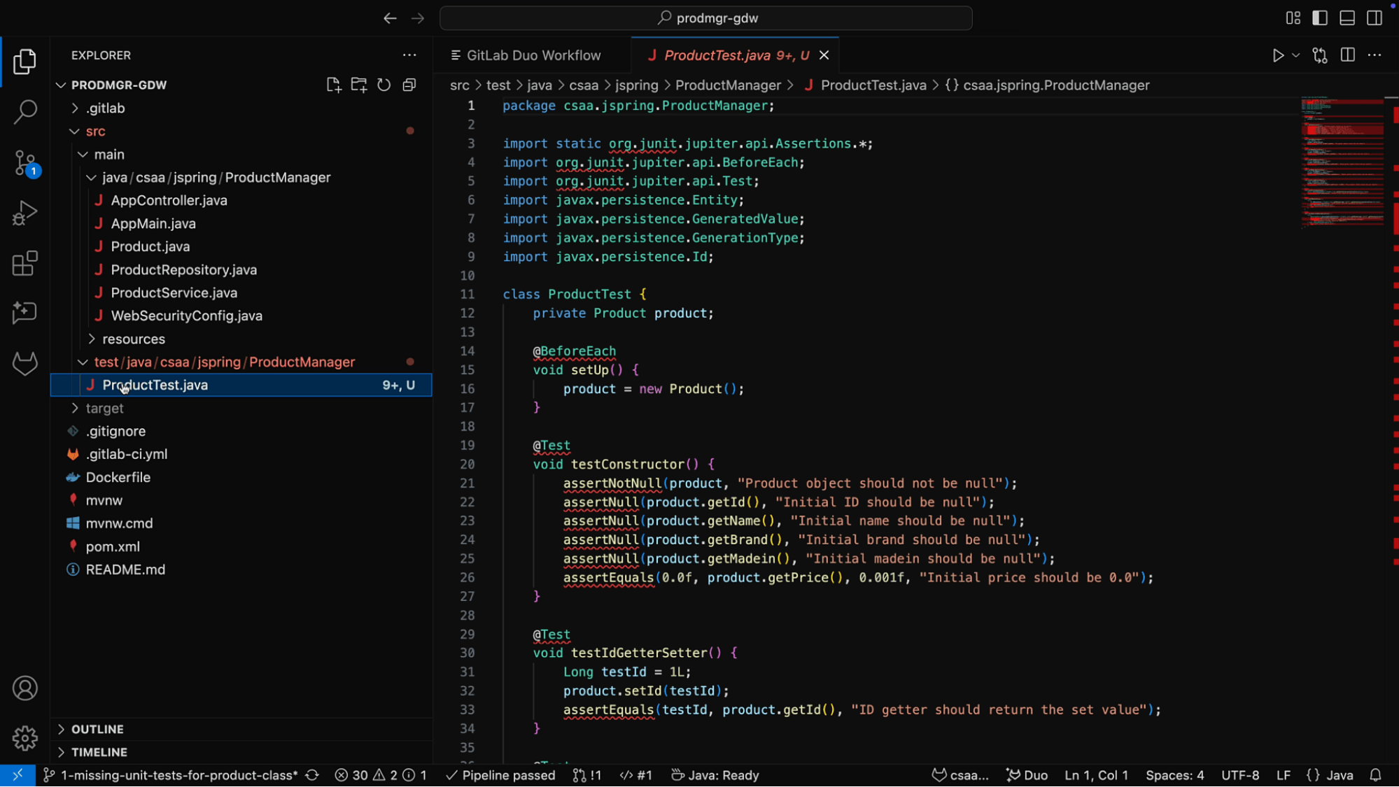Toggle Duo code suggestions status item
The image size is (1399, 787).
[x=1027, y=775]
